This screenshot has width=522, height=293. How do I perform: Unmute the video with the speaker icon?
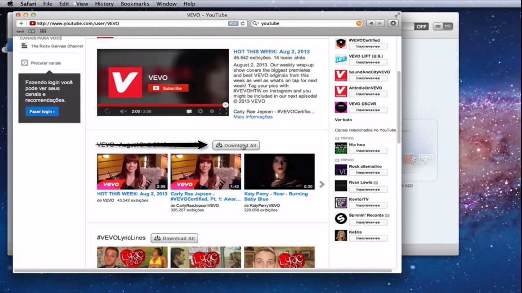123,111
